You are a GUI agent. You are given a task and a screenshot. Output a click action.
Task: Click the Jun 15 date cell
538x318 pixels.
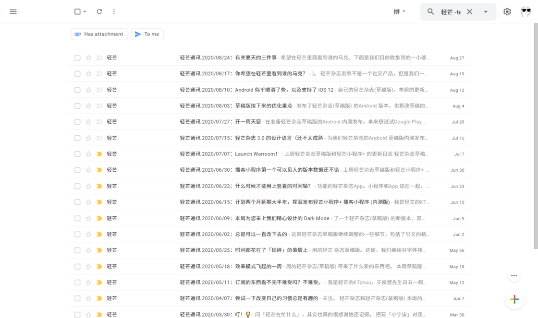[457, 202]
